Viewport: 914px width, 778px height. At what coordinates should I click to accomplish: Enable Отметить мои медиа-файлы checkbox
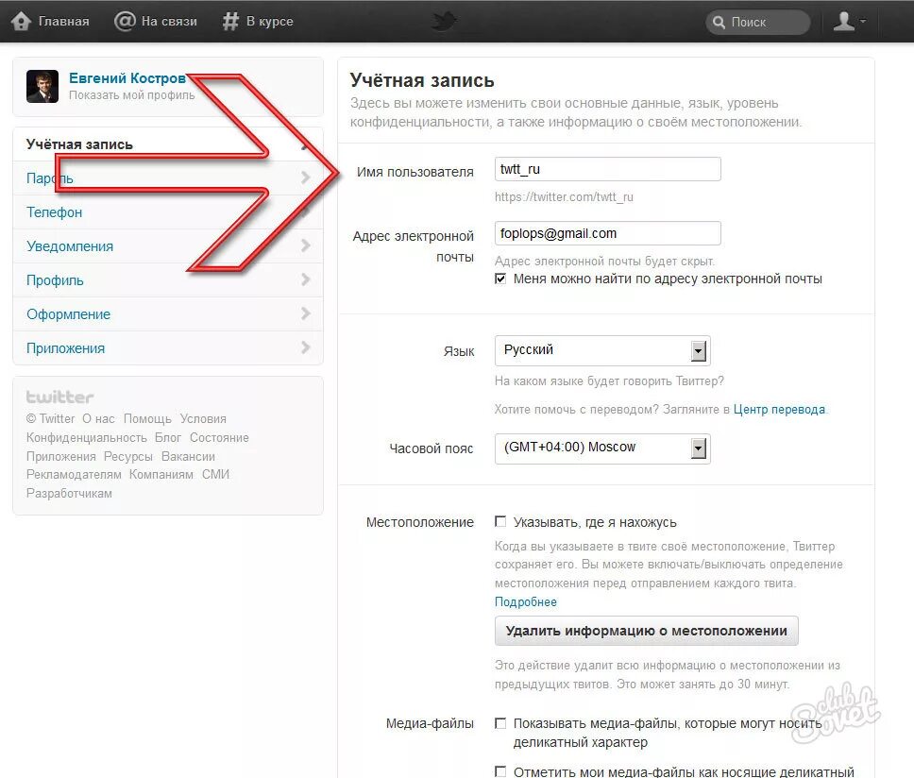tap(500, 771)
